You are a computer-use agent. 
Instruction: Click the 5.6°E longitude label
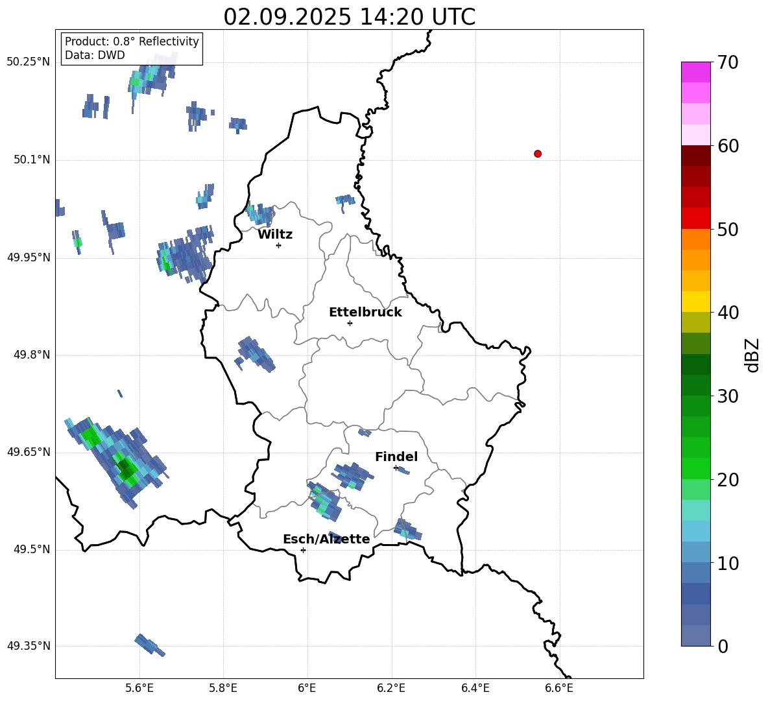139,688
